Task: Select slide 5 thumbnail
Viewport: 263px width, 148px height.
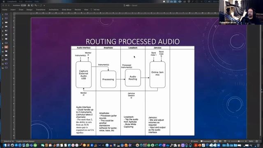Action: tap(6, 30)
